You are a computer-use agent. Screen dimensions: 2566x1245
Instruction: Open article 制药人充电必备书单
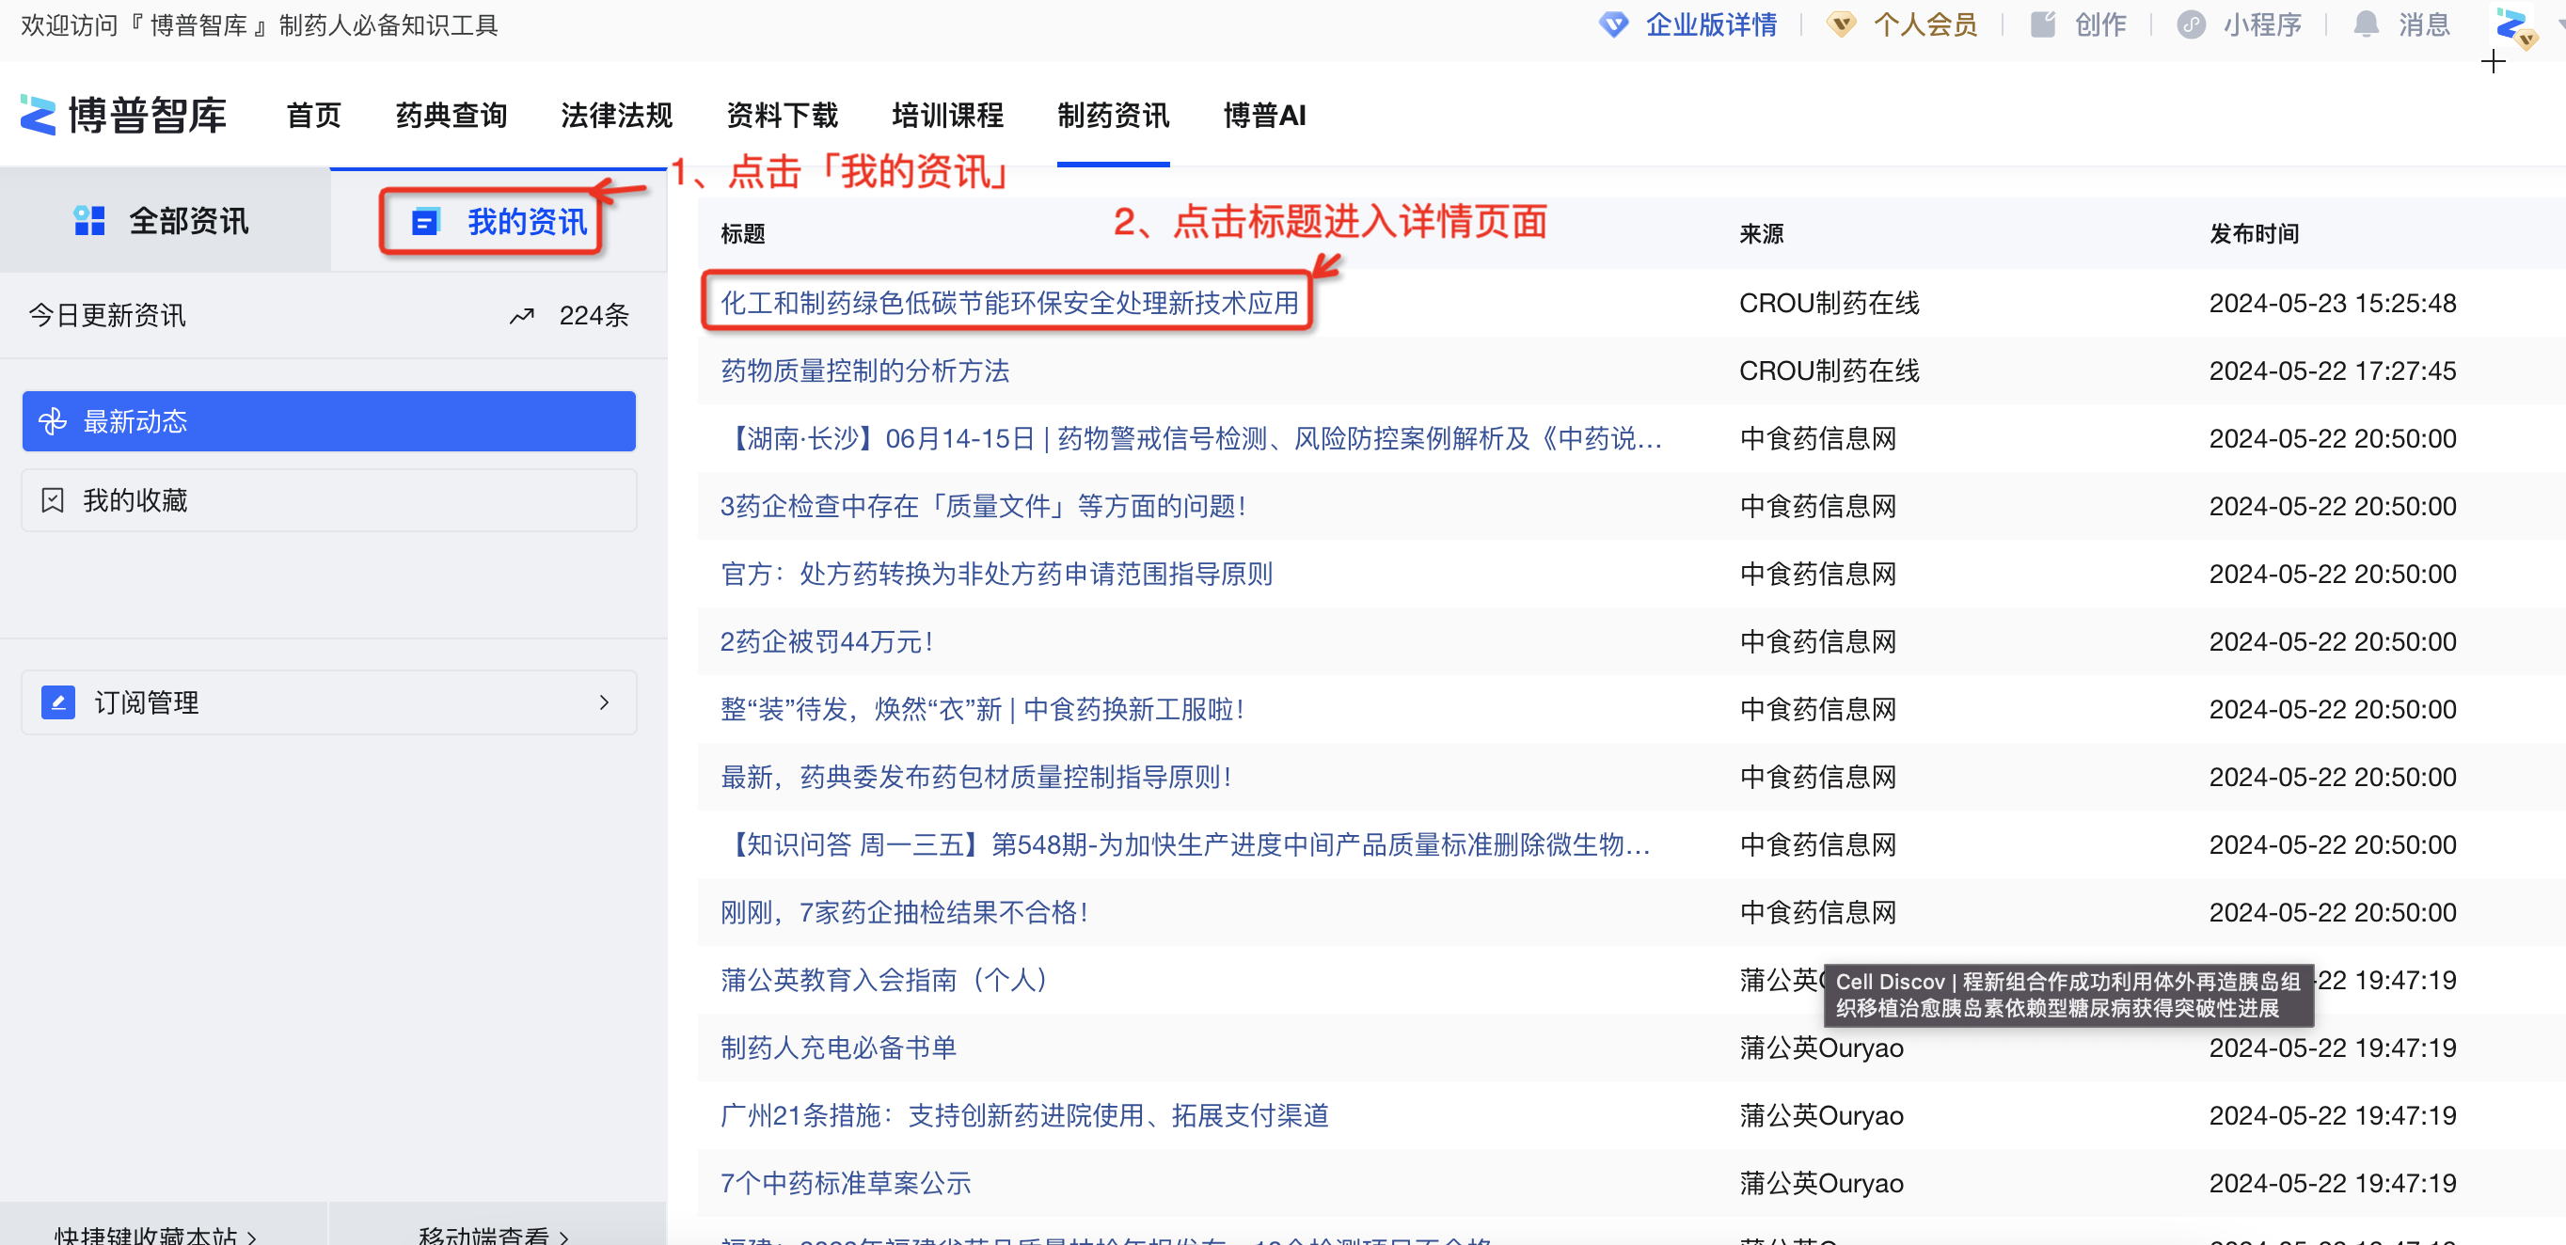pyautogui.click(x=838, y=1048)
